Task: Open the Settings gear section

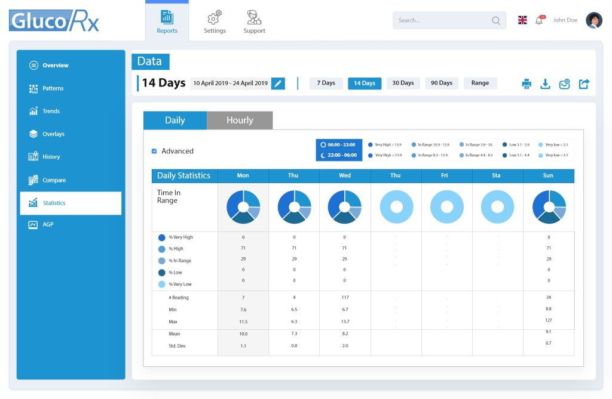Action: click(215, 21)
